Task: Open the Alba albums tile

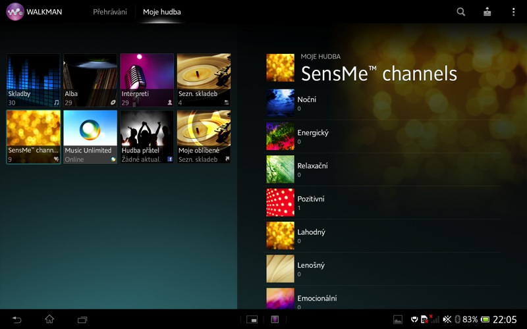Action: pos(90,80)
